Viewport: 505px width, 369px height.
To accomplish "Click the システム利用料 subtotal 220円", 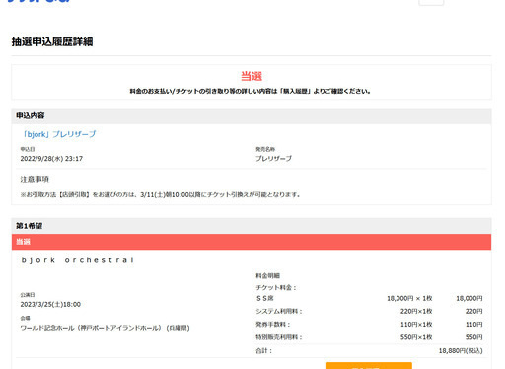I will (473, 311).
